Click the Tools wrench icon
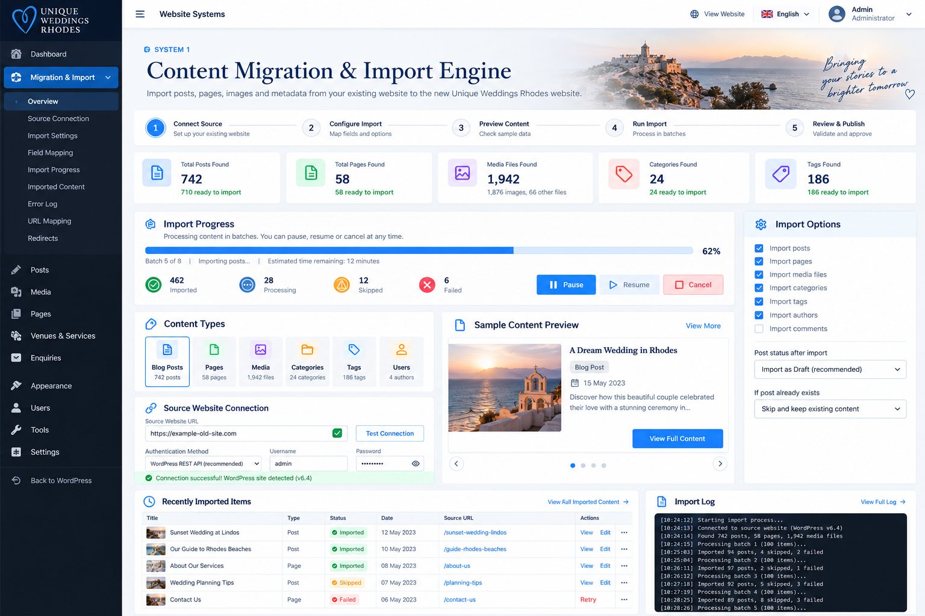 coord(16,430)
